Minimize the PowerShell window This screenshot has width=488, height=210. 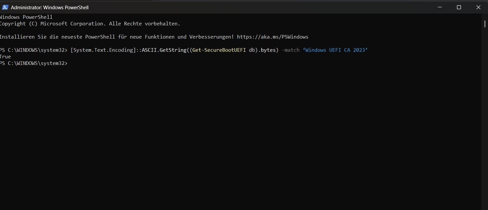pyautogui.click(x=439, y=7)
